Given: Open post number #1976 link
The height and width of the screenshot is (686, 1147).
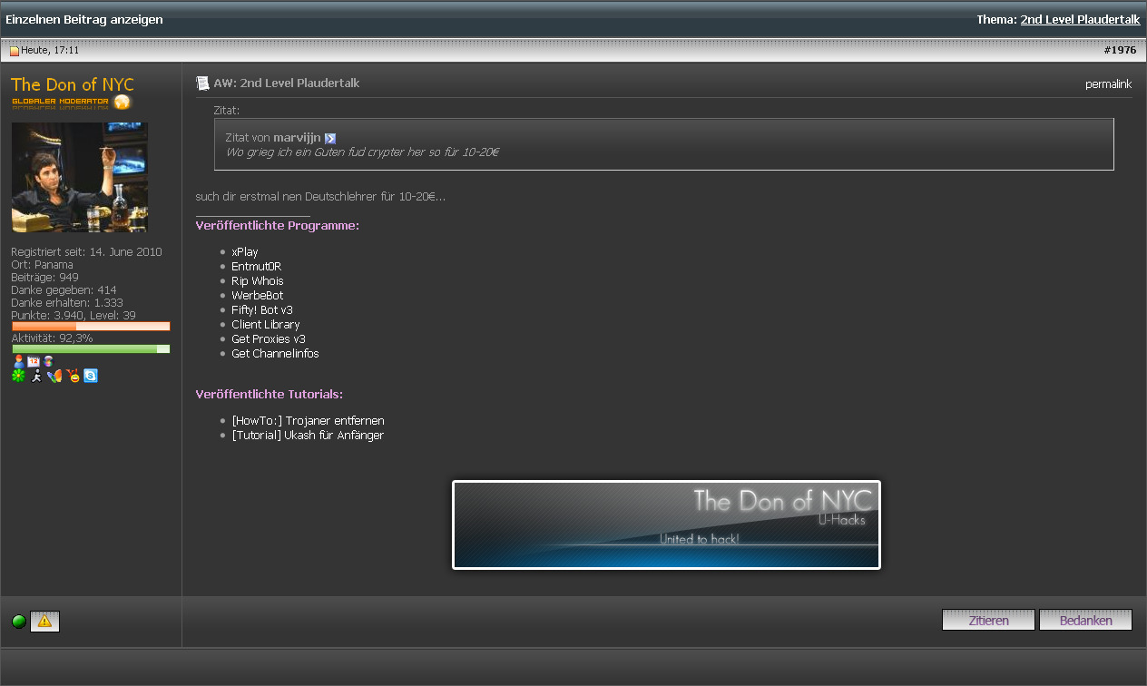Looking at the screenshot, I should coord(1120,51).
